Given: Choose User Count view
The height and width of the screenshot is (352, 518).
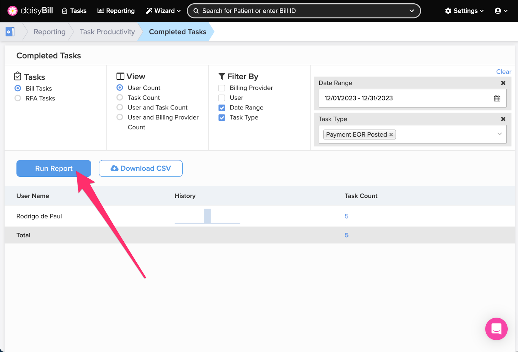Looking at the screenshot, I should (x=120, y=87).
